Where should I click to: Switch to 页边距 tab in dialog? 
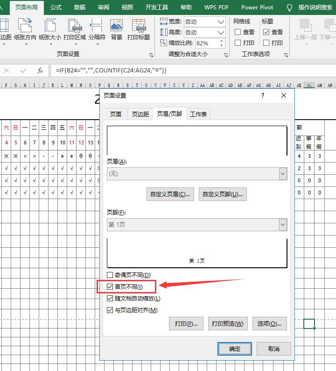coord(140,114)
